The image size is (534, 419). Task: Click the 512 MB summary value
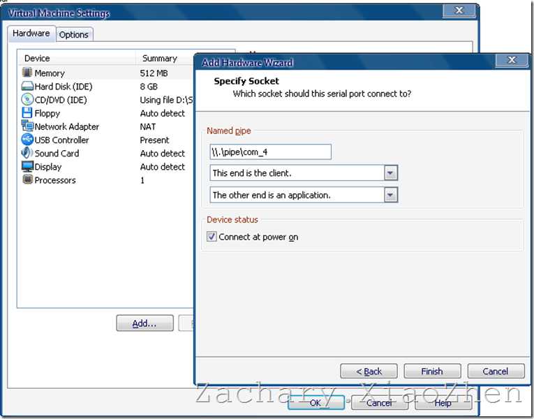154,73
